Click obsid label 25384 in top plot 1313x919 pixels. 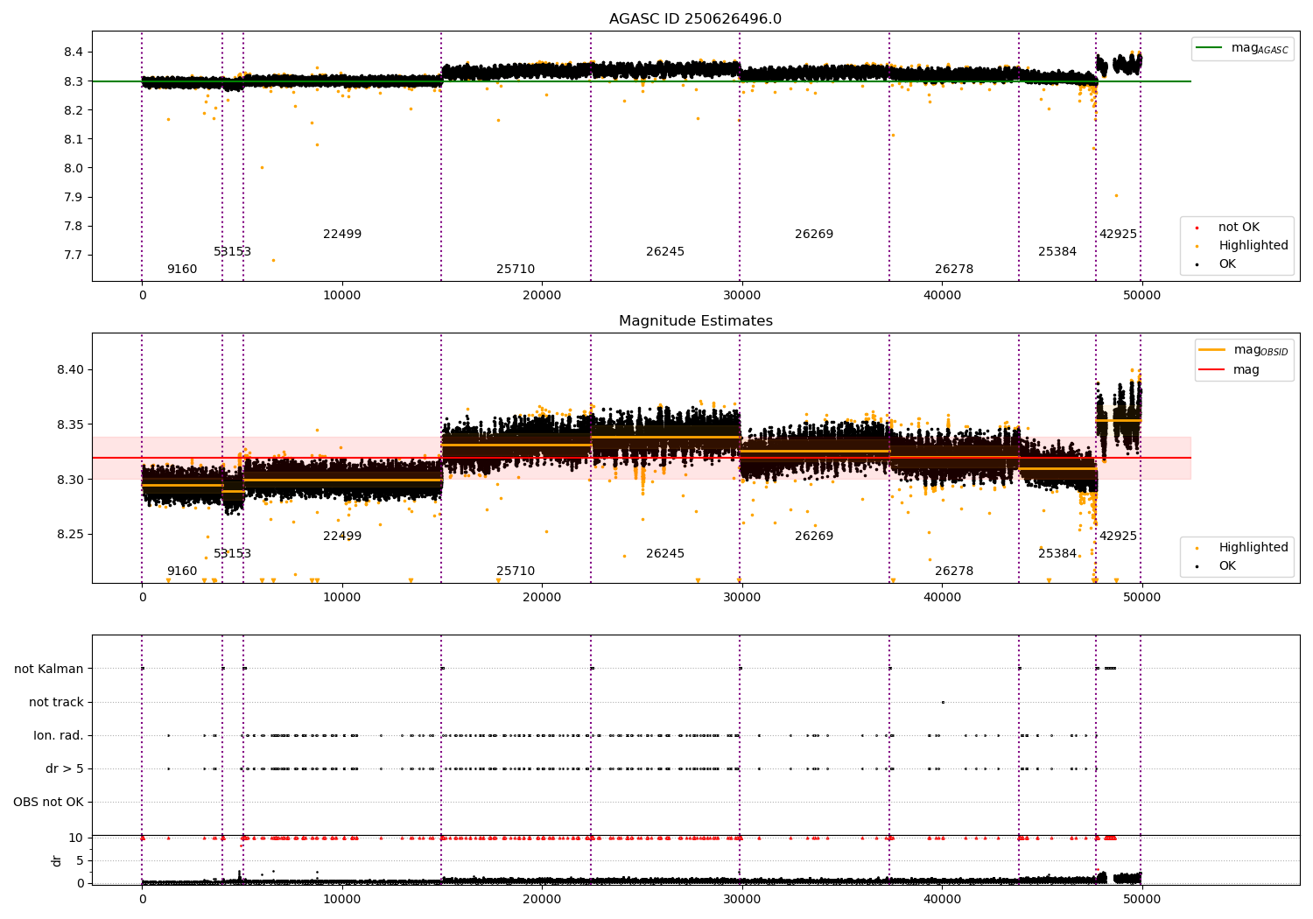[1057, 252]
